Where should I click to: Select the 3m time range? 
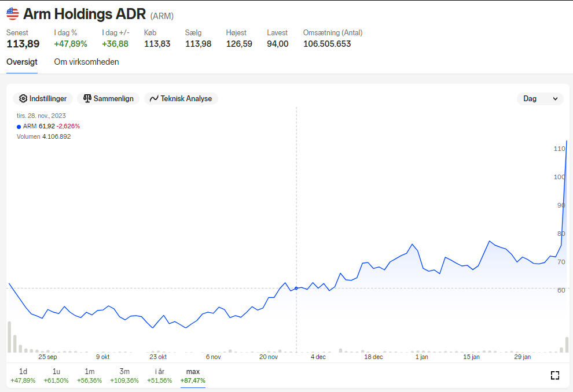click(x=124, y=376)
